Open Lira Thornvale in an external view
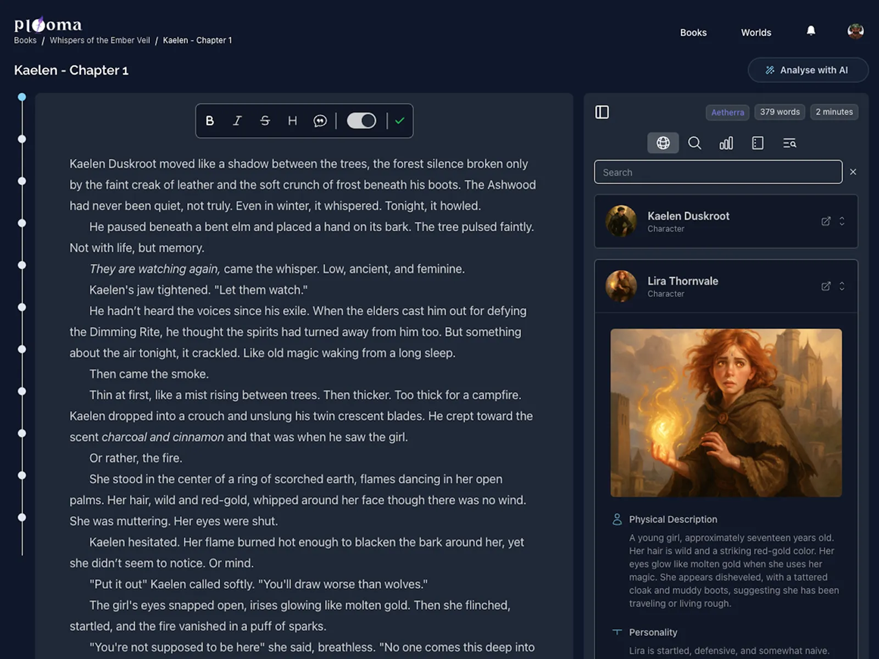 click(826, 286)
